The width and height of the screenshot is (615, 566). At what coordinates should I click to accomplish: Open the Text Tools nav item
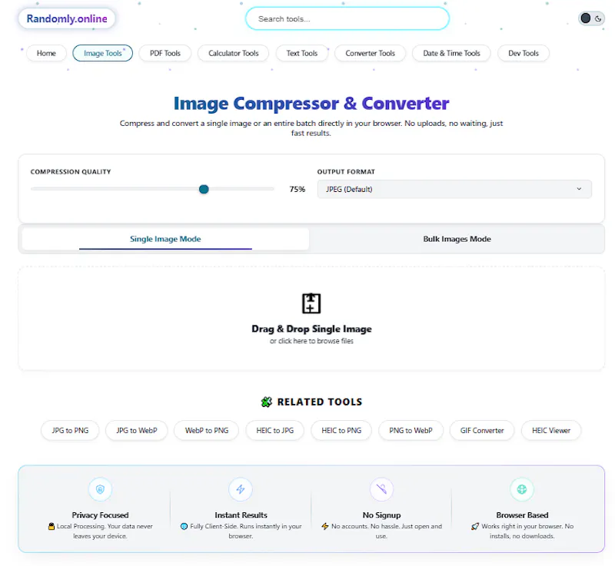pyautogui.click(x=301, y=53)
